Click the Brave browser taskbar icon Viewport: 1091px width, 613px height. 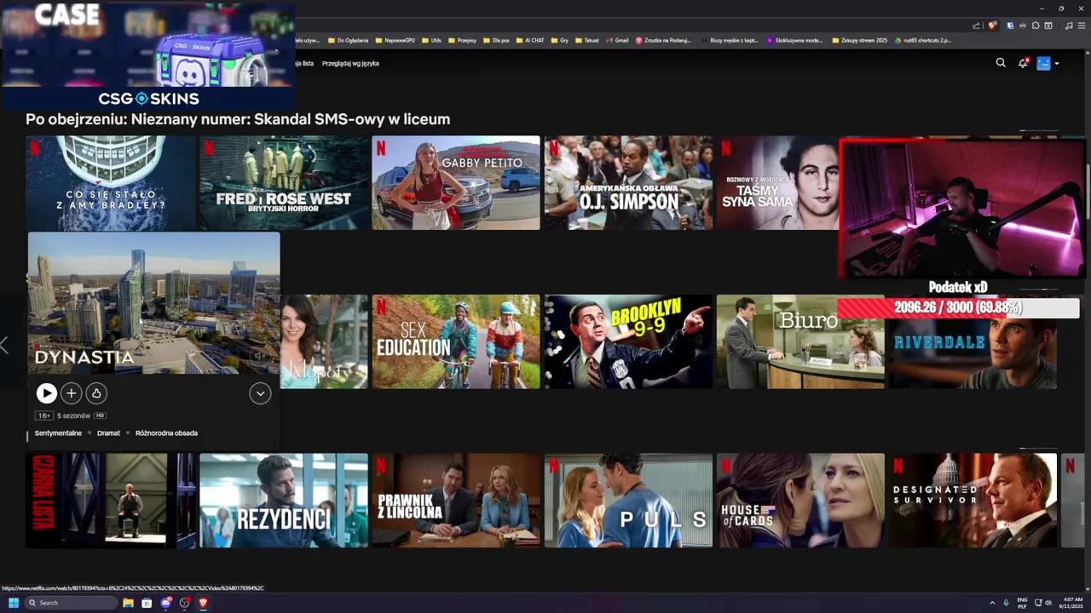(203, 603)
